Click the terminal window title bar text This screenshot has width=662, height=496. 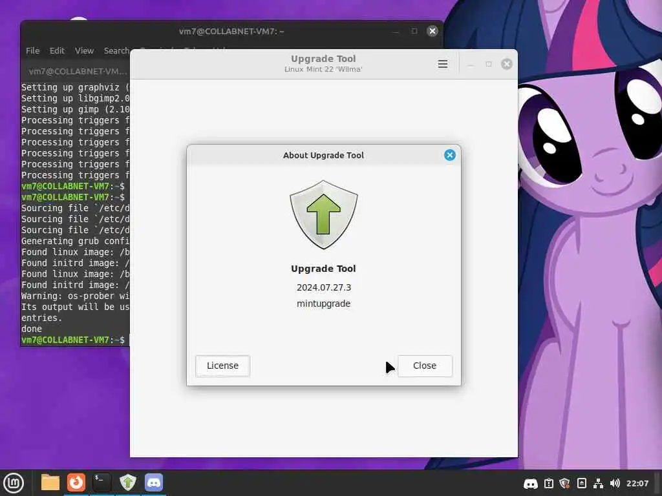tap(231, 31)
